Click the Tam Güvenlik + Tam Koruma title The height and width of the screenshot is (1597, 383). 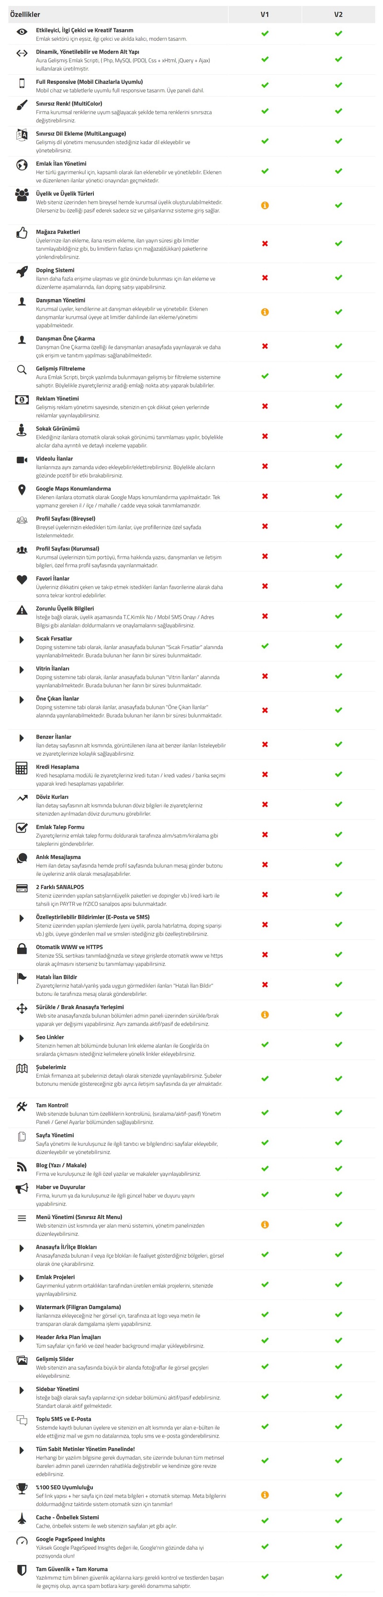pos(63,1569)
